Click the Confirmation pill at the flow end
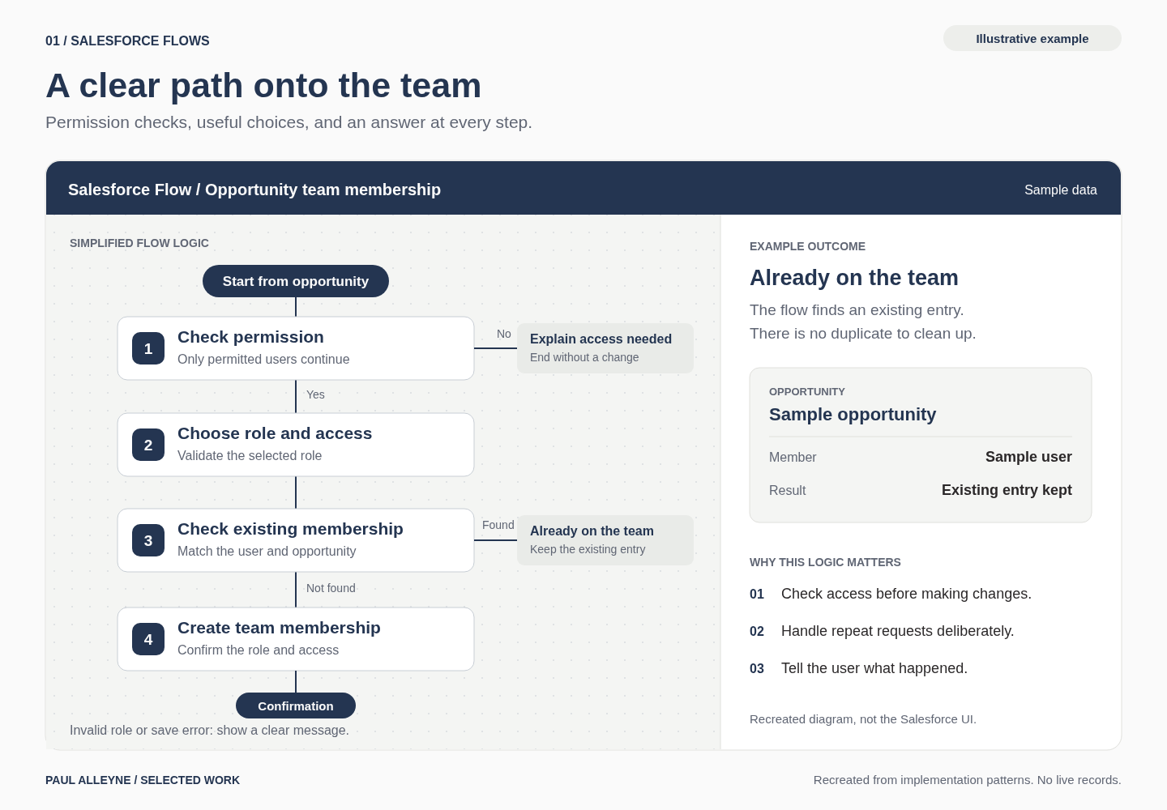1167x810 pixels. pyautogui.click(x=296, y=706)
